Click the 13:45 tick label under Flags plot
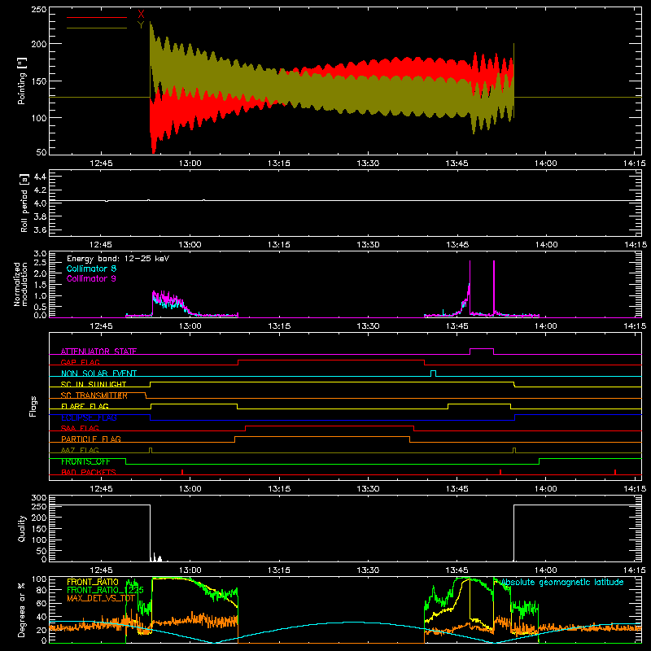651x651 pixels. [x=457, y=489]
